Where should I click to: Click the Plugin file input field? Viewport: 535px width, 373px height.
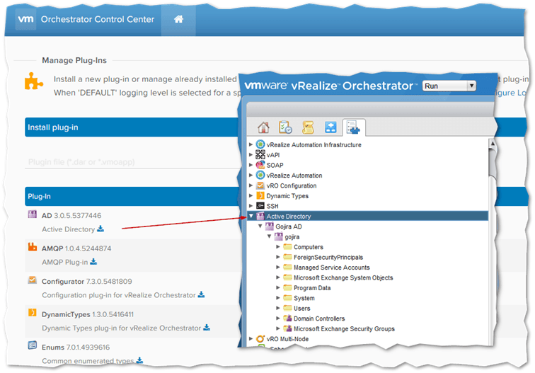coord(133,162)
